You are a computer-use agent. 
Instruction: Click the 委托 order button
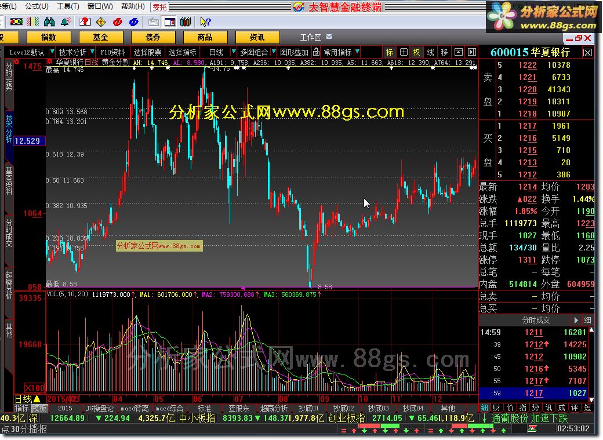159,7
